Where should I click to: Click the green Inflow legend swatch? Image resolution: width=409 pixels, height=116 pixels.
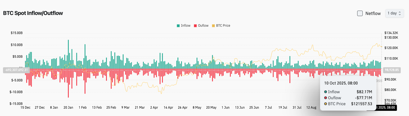(178, 26)
